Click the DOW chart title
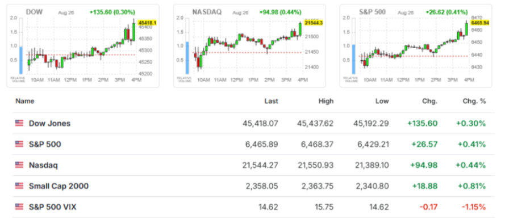Image resolution: width=509 pixels, height=224 pixels. pyautogui.click(x=35, y=12)
